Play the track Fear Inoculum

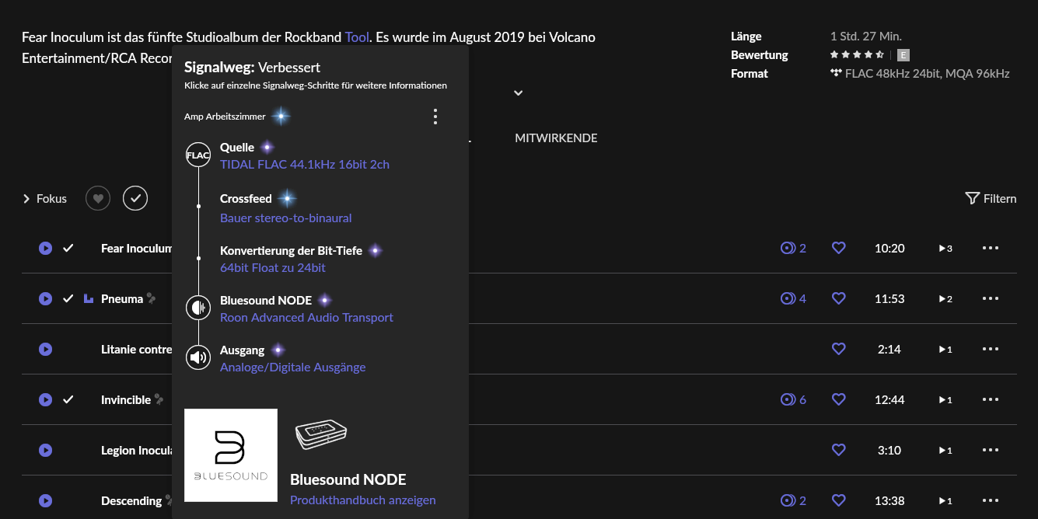point(45,249)
